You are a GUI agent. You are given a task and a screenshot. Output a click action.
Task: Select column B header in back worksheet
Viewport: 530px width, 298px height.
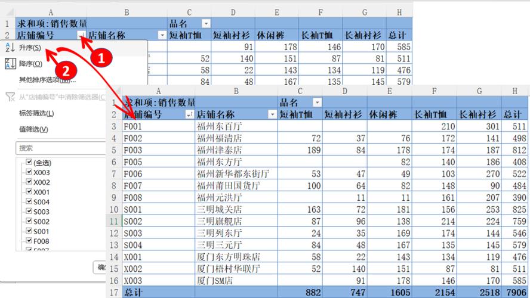pyautogui.click(x=127, y=13)
